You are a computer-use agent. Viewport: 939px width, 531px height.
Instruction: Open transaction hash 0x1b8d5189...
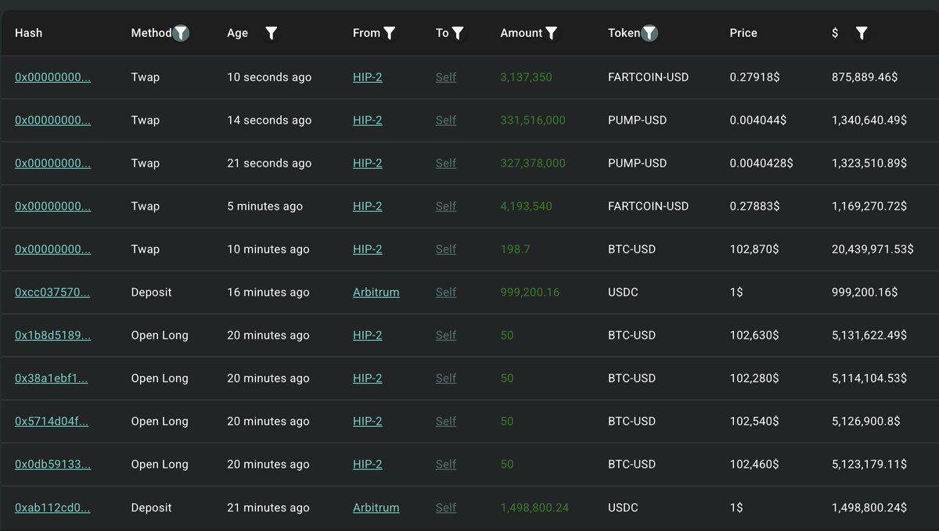52,335
